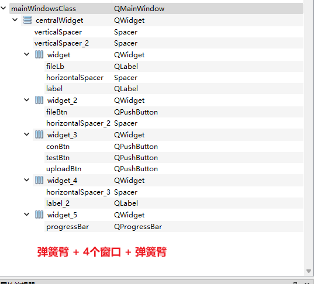Select the uploadBtn push button object
314x284 pixels.
[64, 169]
